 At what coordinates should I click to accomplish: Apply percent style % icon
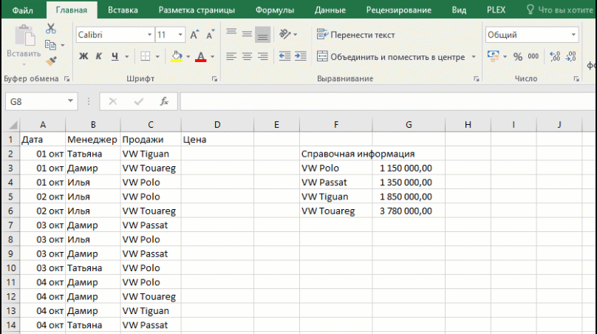[517, 56]
